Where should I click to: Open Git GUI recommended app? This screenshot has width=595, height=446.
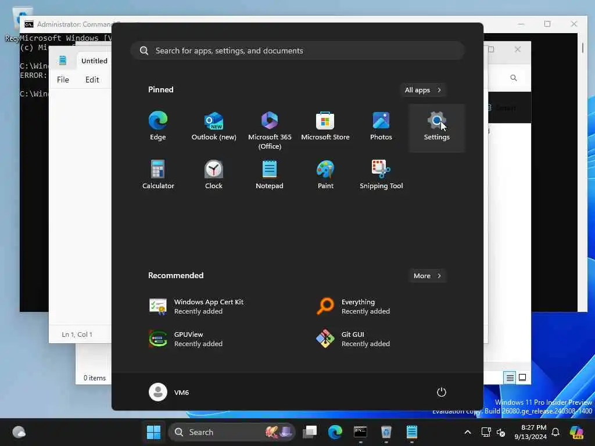click(354, 339)
